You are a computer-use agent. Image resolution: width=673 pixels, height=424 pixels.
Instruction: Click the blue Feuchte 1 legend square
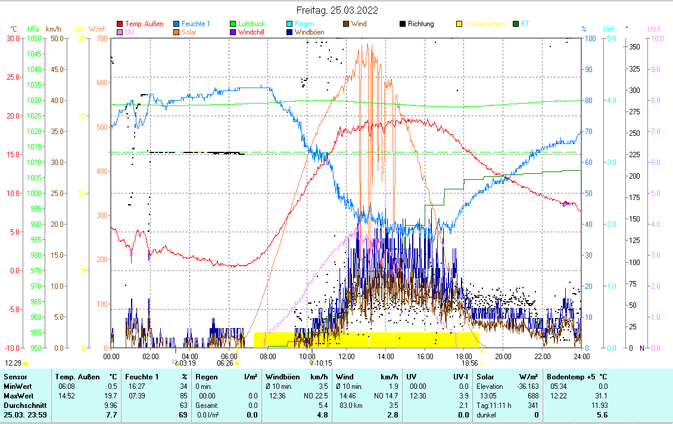[x=176, y=24]
